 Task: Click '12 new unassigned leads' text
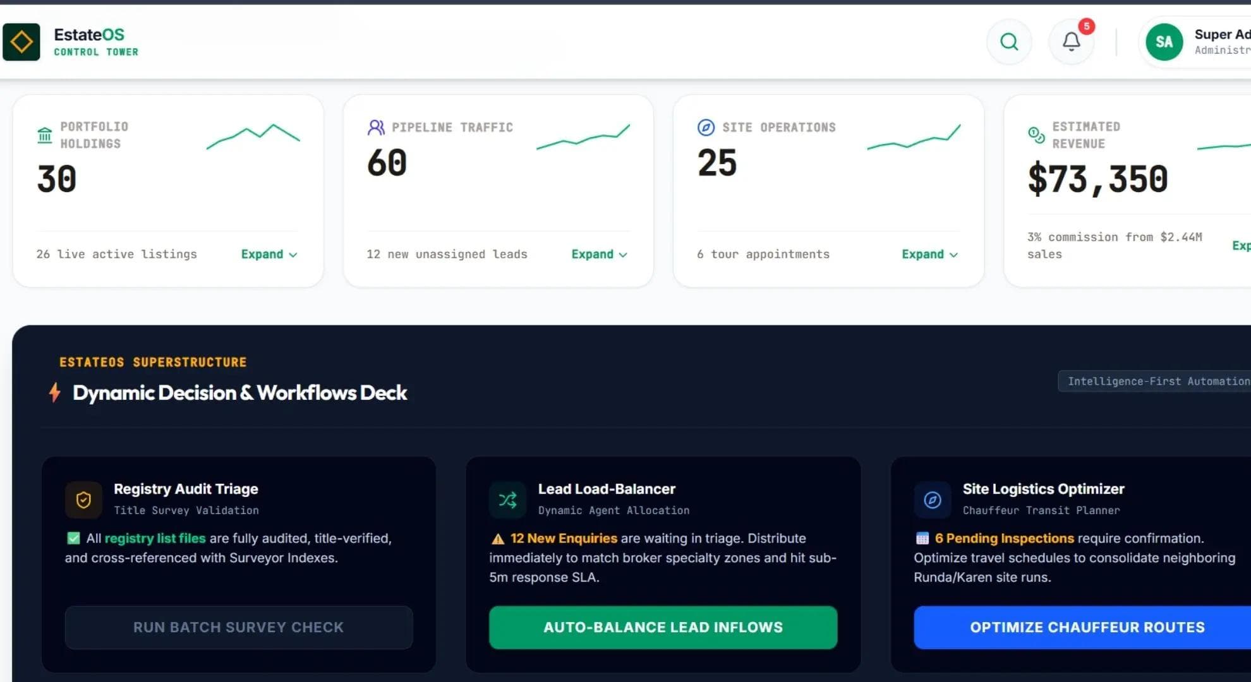447,254
